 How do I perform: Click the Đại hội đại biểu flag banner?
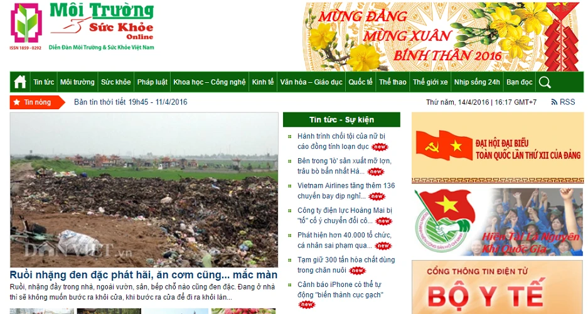coord(498,148)
